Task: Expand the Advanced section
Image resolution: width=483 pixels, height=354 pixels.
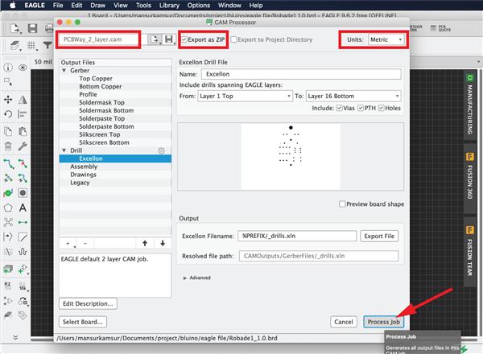Action: pyautogui.click(x=186, y=278)
